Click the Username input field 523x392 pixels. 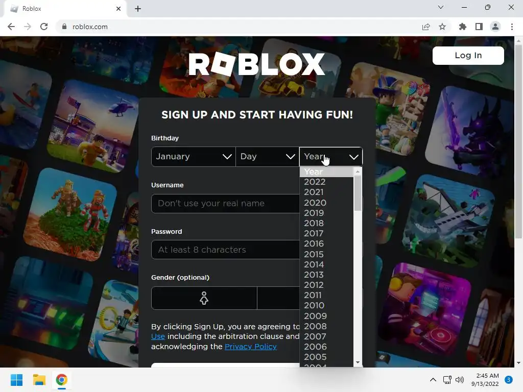[x=225, y=203]
